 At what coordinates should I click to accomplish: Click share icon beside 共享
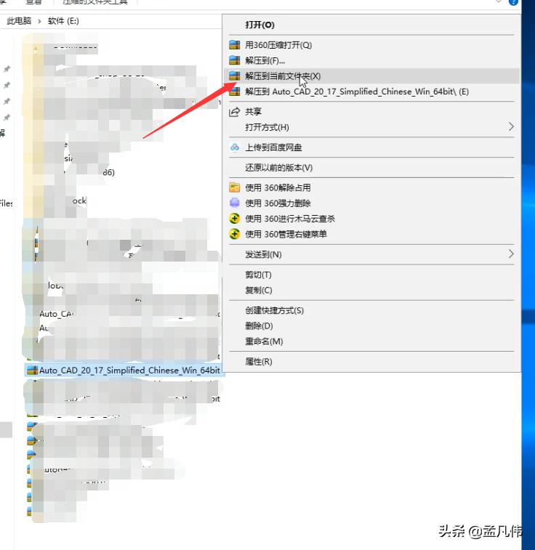tap(234, 112)
